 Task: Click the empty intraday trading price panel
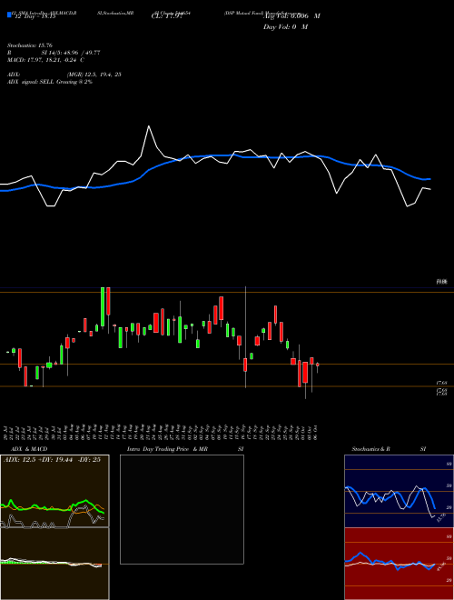point(182,509)
